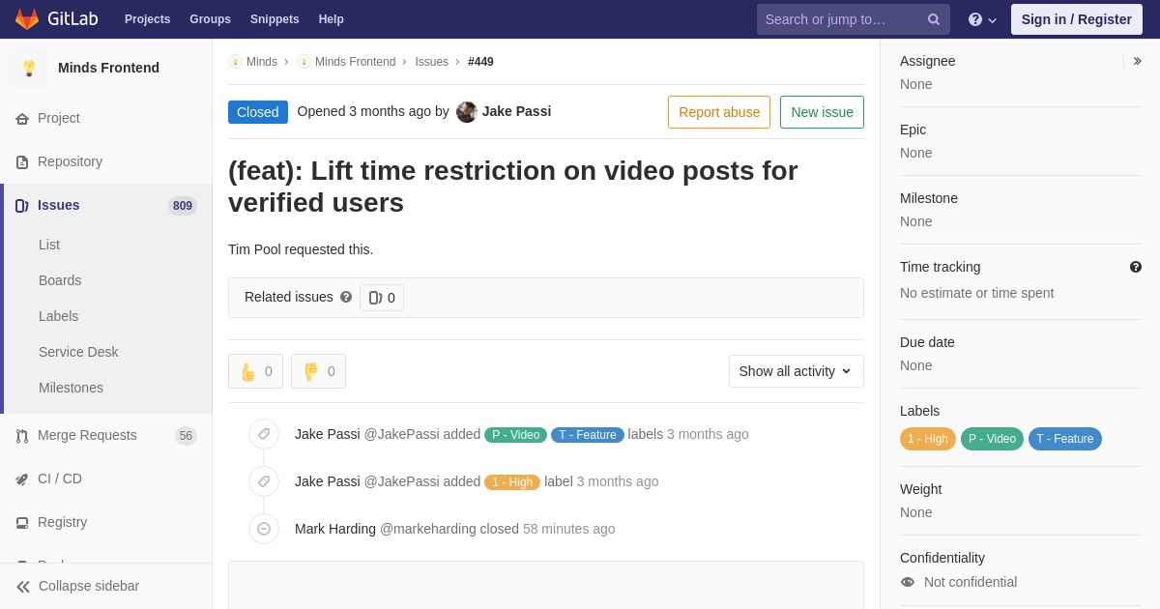Click the Not confidential eye icon
The height and width of the screenshot is (609, 1160).
coord(908,582)
